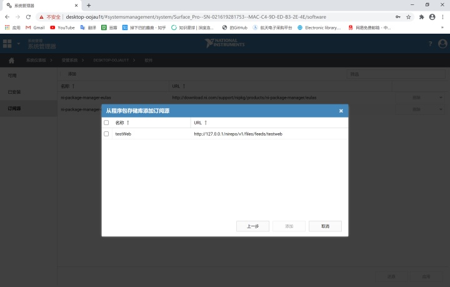Viewport: 450px width, 287px height.
Task: Open the 知乎 bookmark
Action: pyautogui.click(x=144, y=28)
